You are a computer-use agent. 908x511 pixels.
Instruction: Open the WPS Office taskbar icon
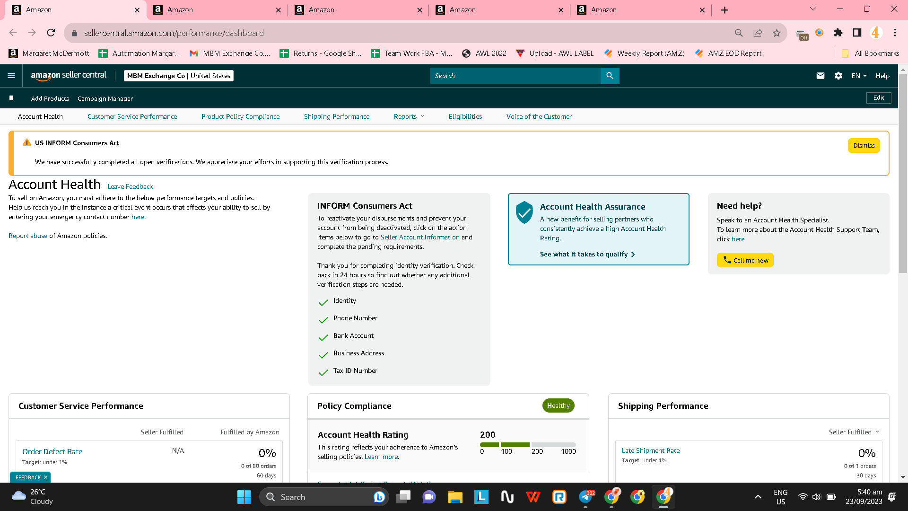(x=533, y=497)
